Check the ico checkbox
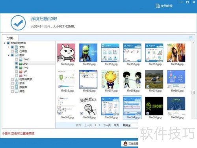Viewport: 197px width, 148px height. [17, 75]
